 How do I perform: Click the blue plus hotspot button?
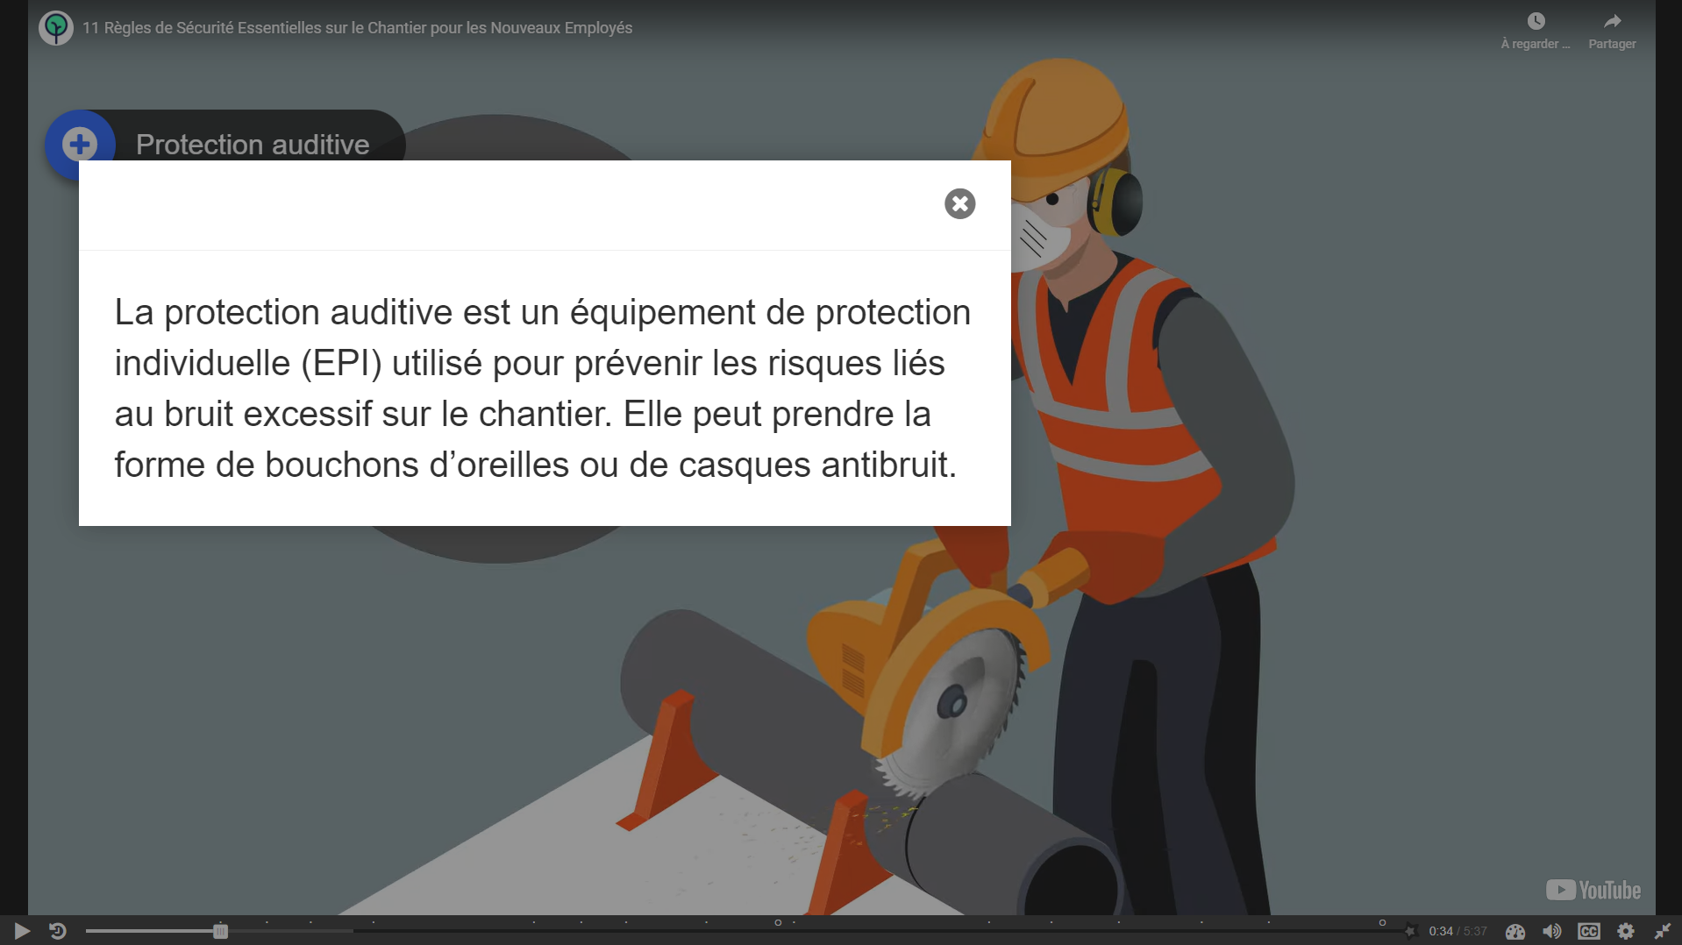80,145
